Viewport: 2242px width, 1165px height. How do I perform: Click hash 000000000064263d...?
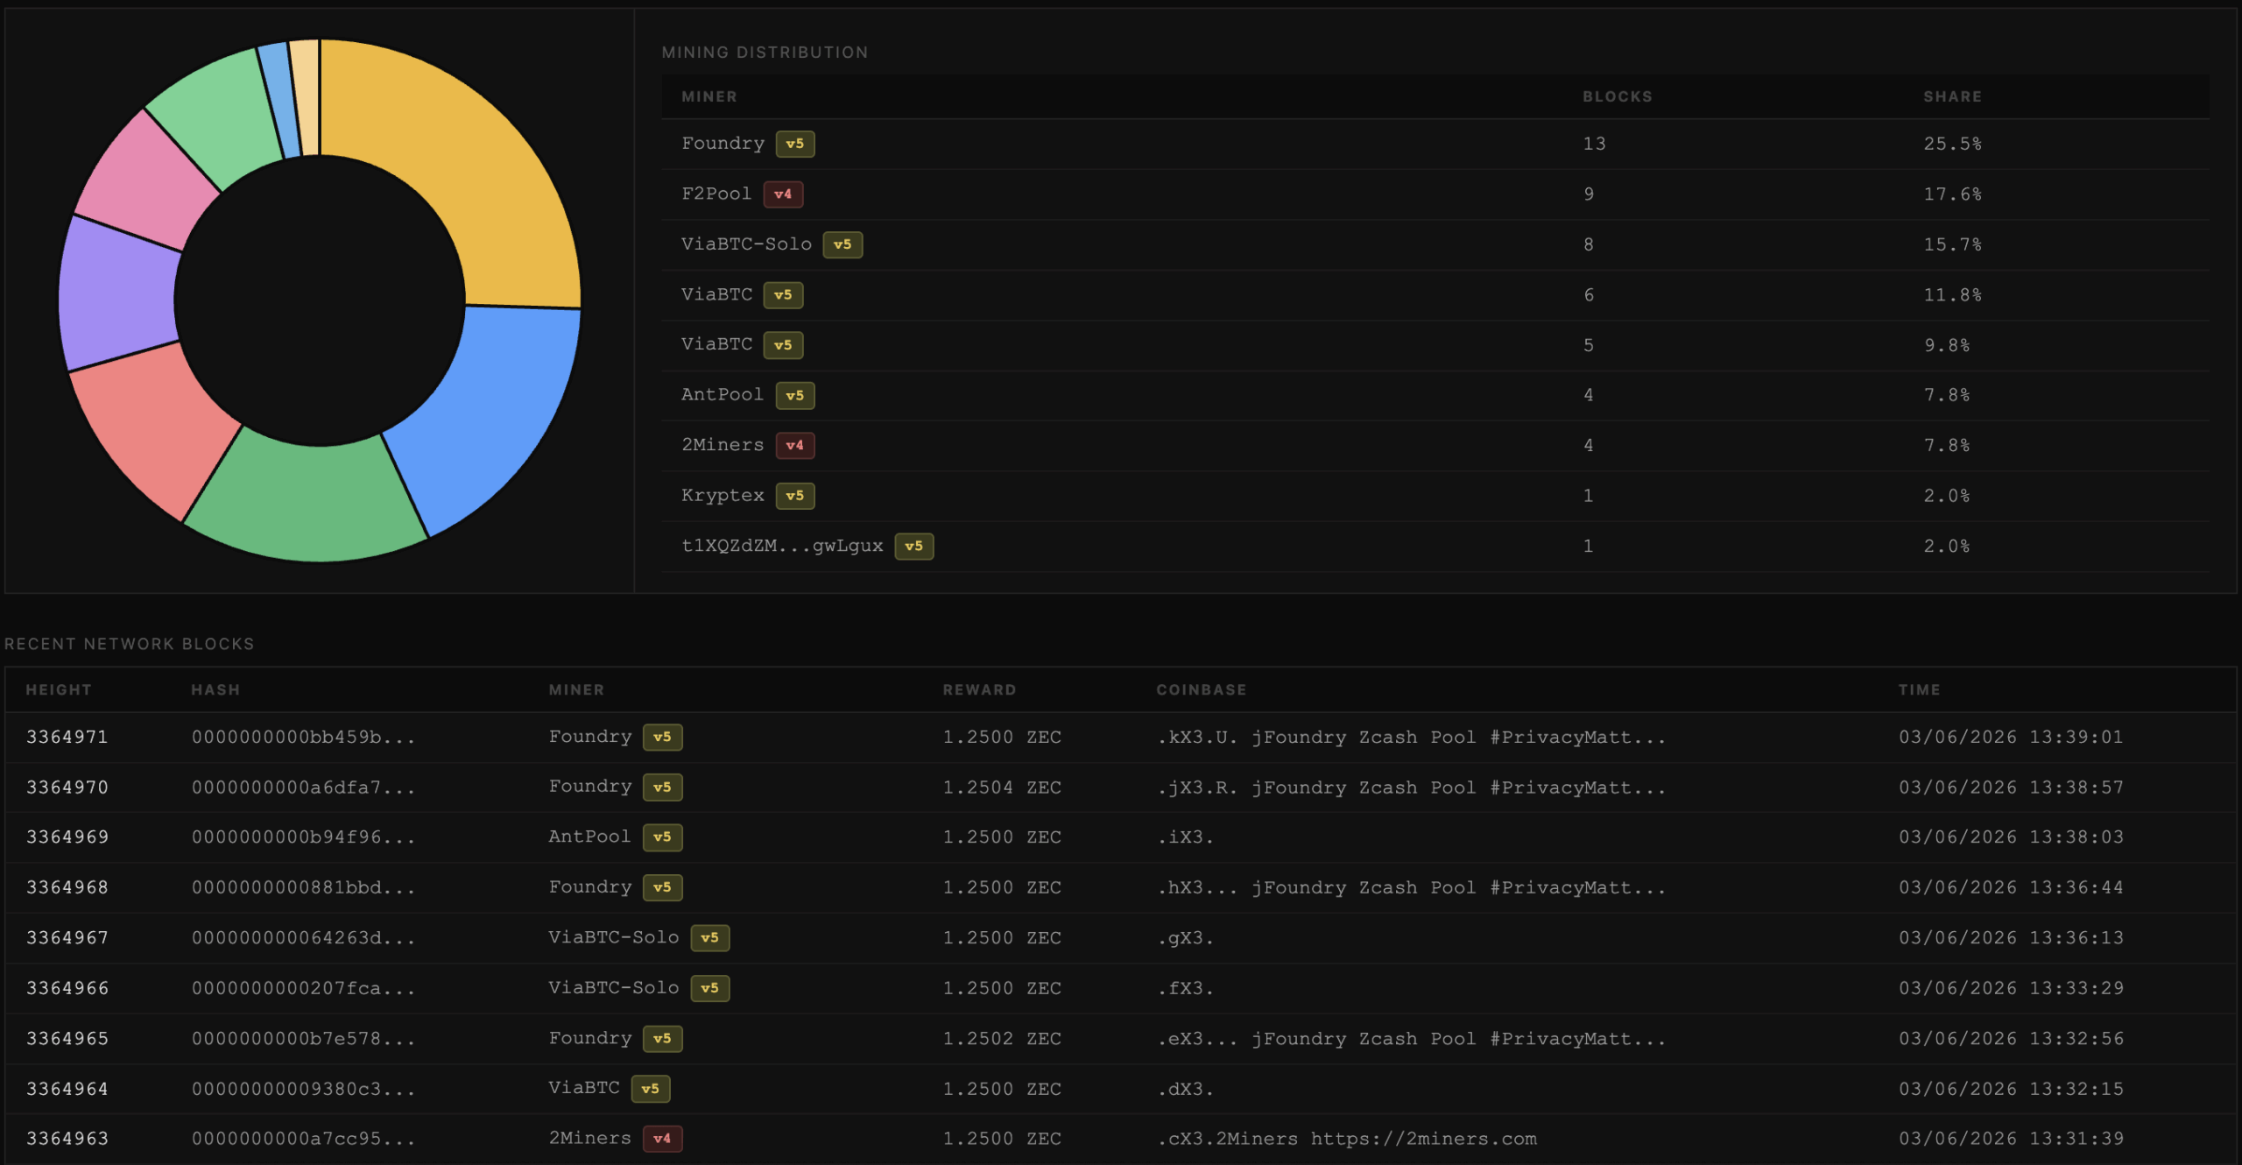point(303,938)
